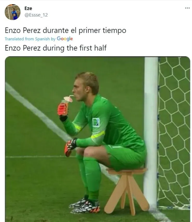The width and height of the screenshot is (192, 222).
Task: Open Eze's round profile avatar
Action: 12,12
